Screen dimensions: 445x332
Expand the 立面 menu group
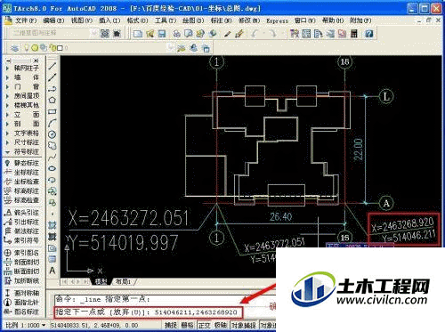[22, 115]
